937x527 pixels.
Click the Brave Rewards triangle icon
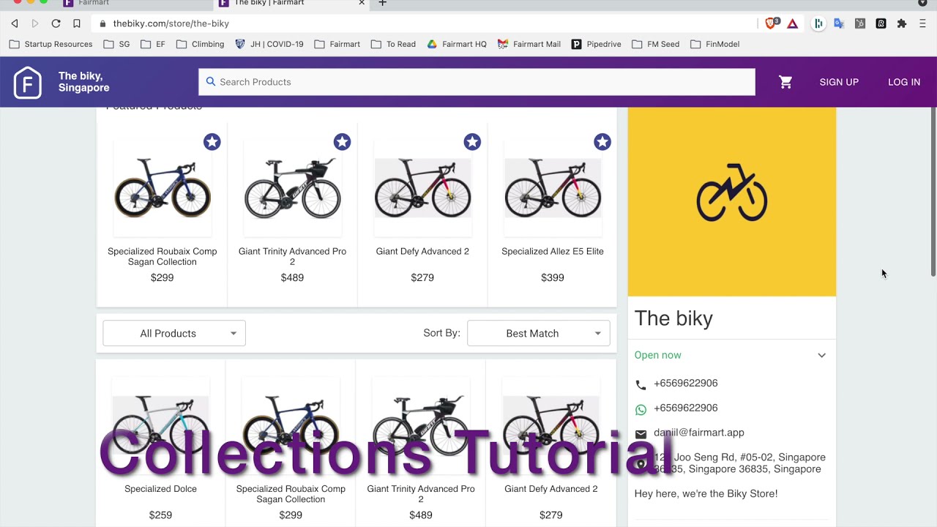point(792,23)
